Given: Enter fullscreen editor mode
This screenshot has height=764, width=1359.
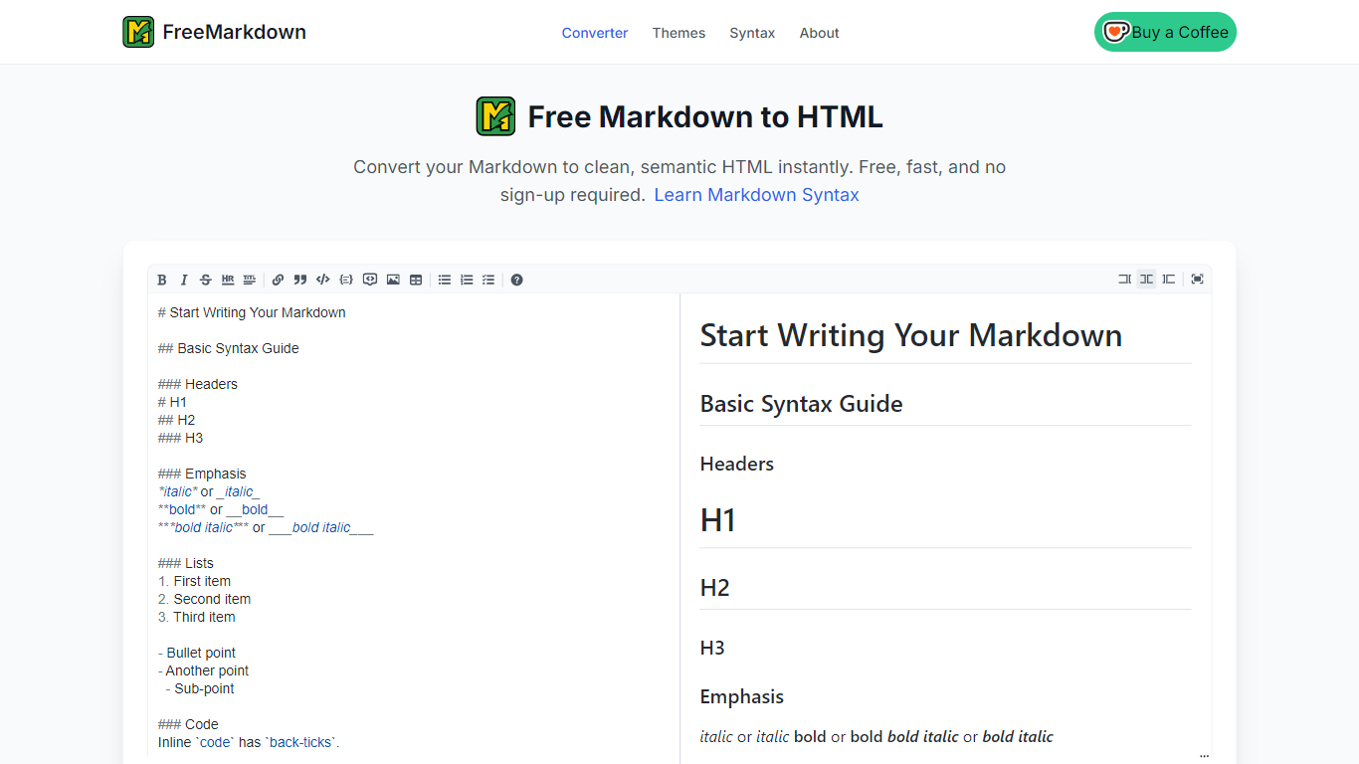Looking at the screenshot, I should coord(1198,280).
